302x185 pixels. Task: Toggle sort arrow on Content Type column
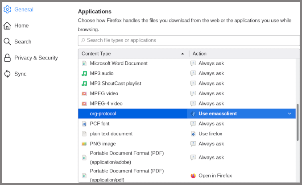point(182,54)
